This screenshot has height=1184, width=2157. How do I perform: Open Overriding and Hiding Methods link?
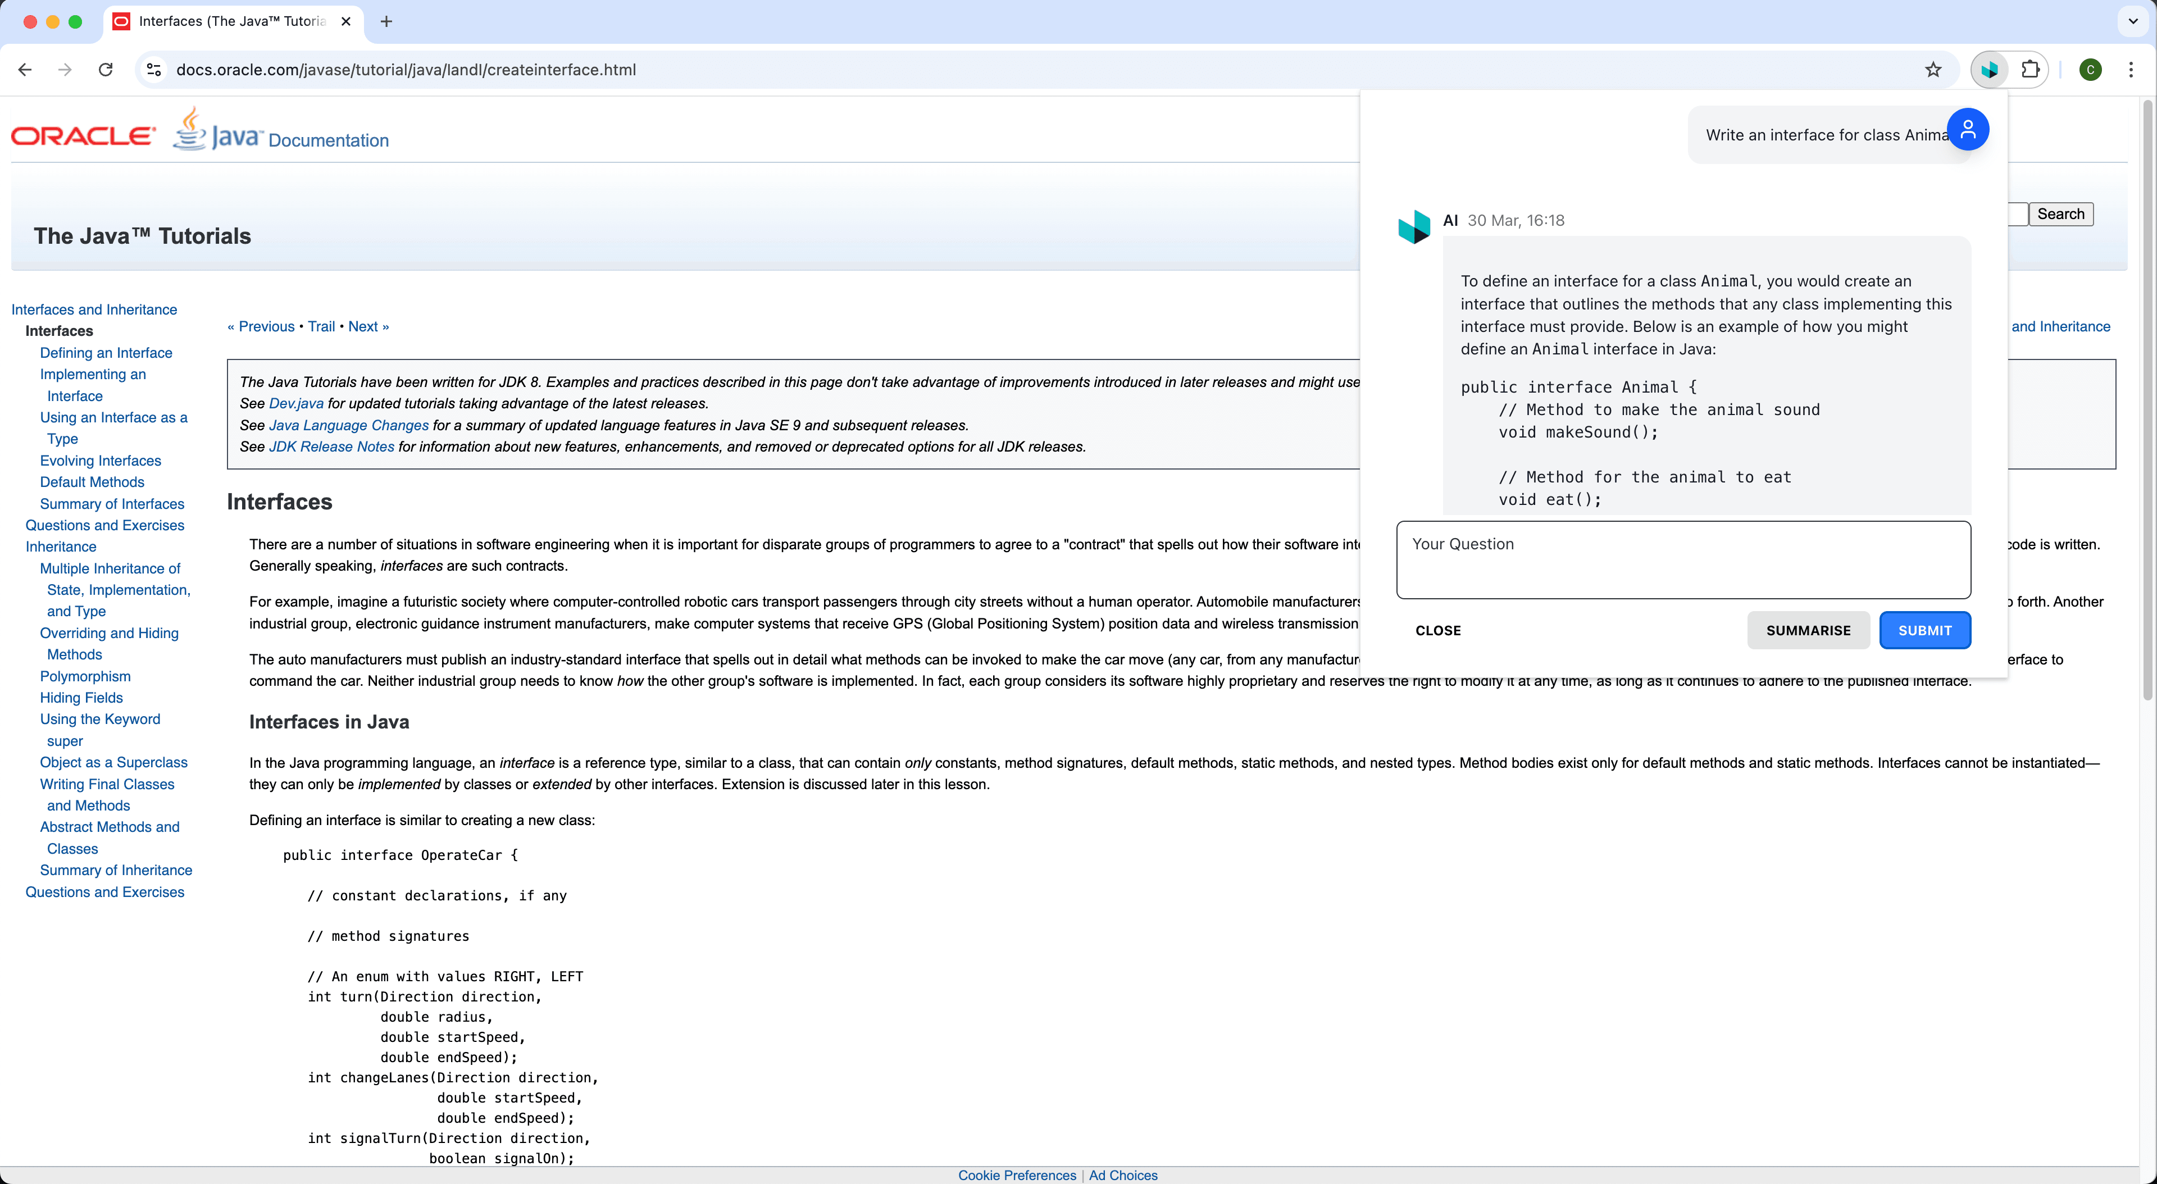(x=109, y=644)
